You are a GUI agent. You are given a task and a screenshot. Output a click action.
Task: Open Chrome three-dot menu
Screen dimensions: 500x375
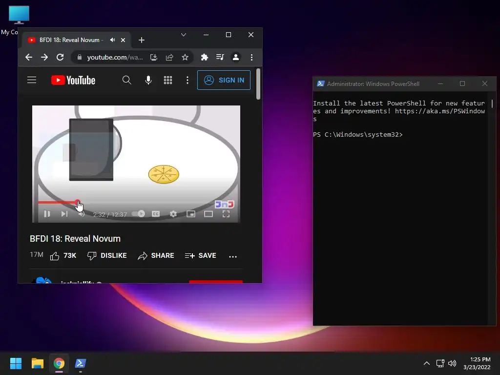click(x=251, y=58)
